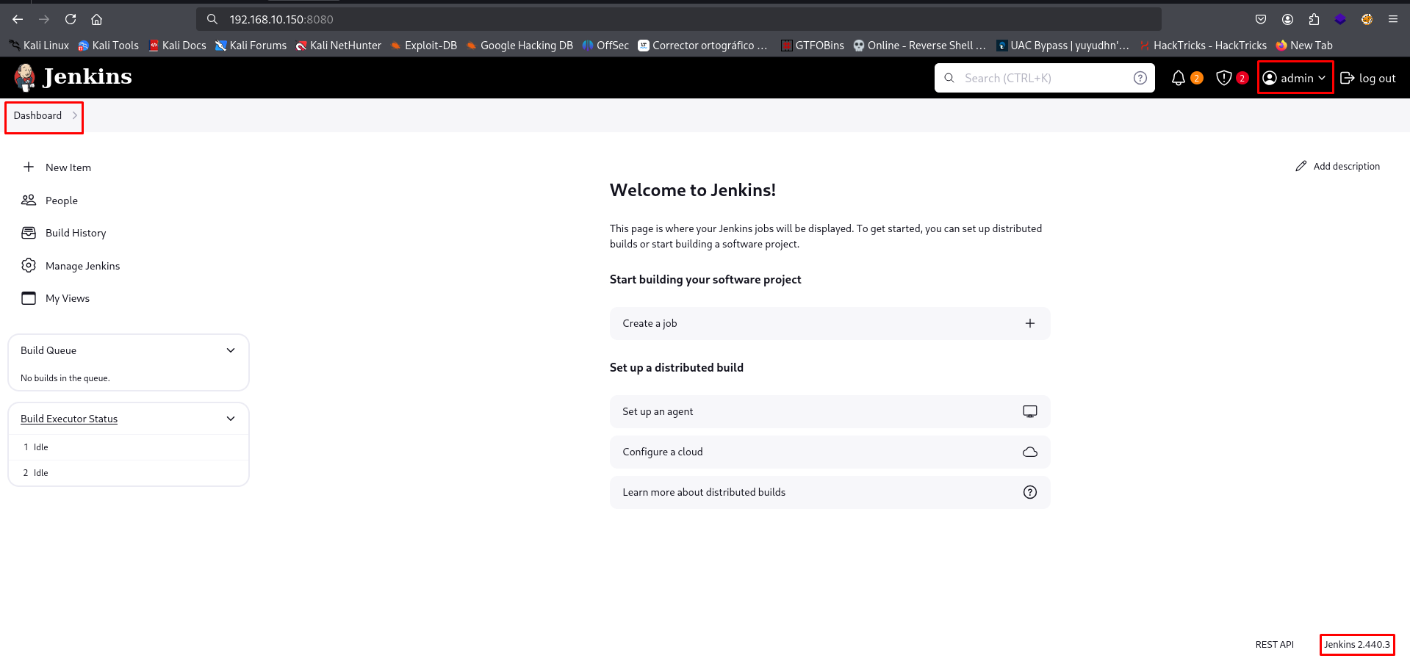Click the monitor icon on Set up an agent
Image resolution: width=1410 pixels, height=661 pixels.
(1030, 411)
